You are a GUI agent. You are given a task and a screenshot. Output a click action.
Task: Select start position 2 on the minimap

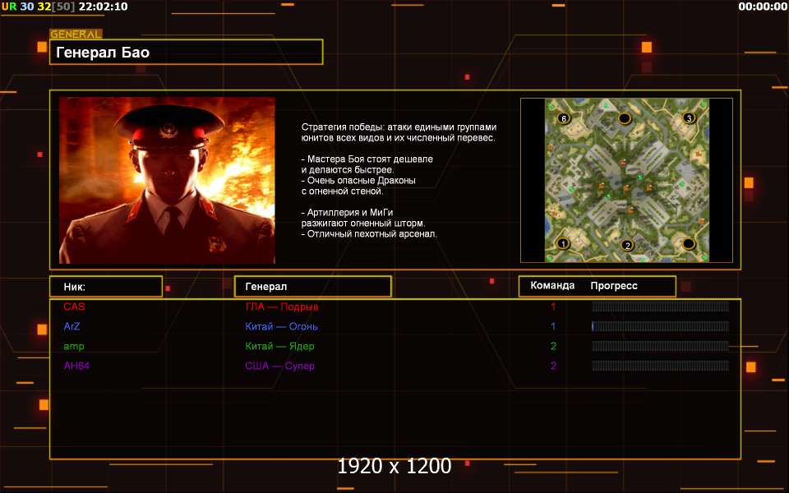(x=627, y=246)
